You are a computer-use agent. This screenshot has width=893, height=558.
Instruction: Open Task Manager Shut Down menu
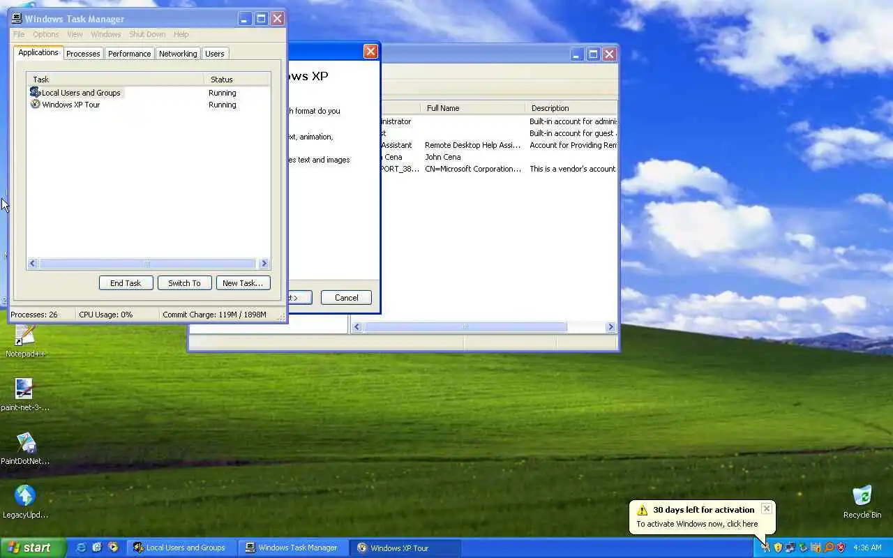(147, 34)
